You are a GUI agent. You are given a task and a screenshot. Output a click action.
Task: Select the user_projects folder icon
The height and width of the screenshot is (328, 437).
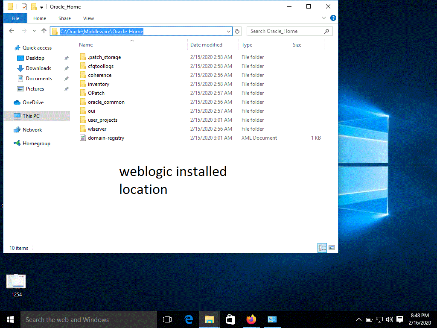pyautogui.click(x=83, y=120)
